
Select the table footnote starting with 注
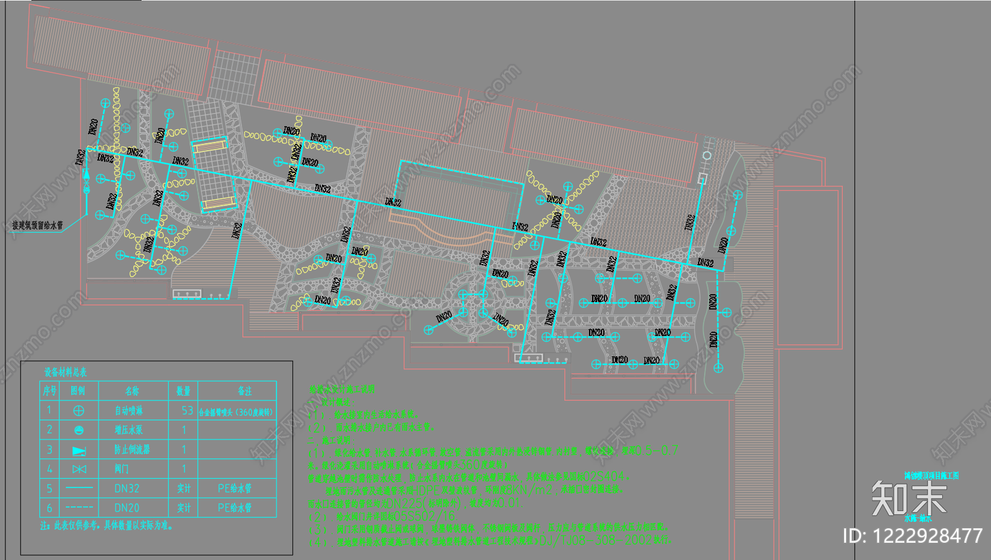107,526
